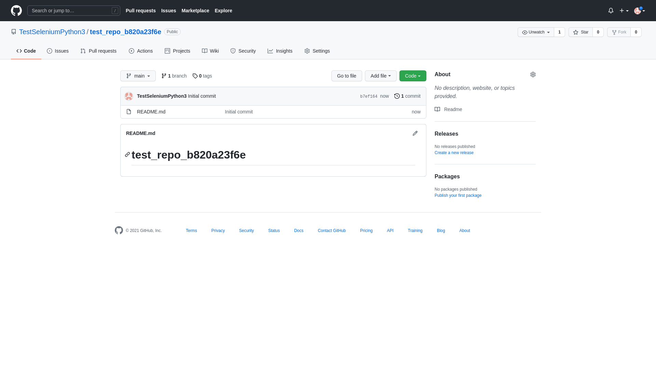Open the Initial commit message in header row
The width and height of the screenshot is (656, 369).
point(202,96)
